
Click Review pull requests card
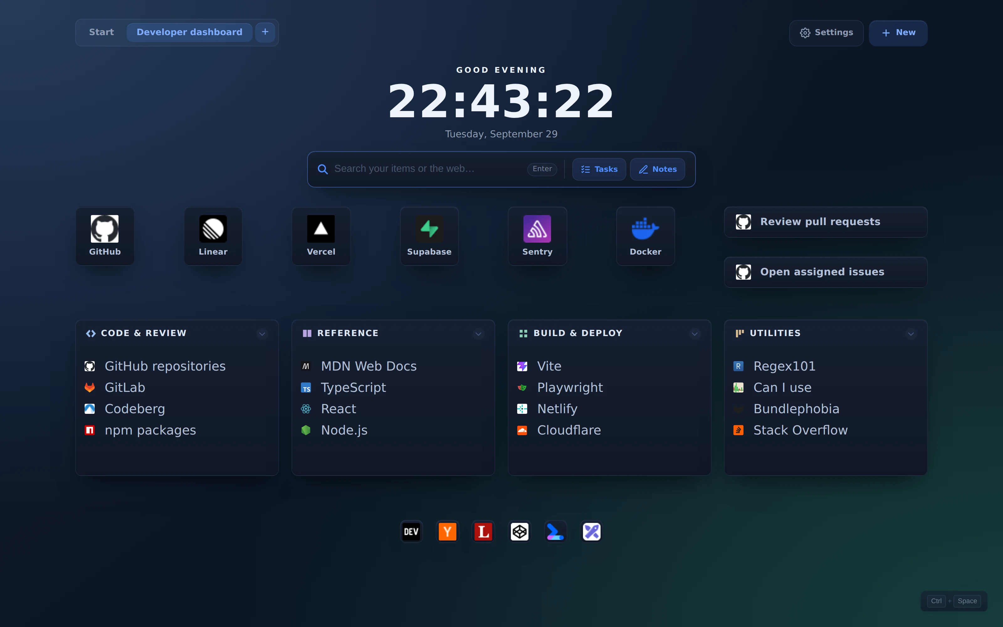pyautogui.click(x=826, y=222)
